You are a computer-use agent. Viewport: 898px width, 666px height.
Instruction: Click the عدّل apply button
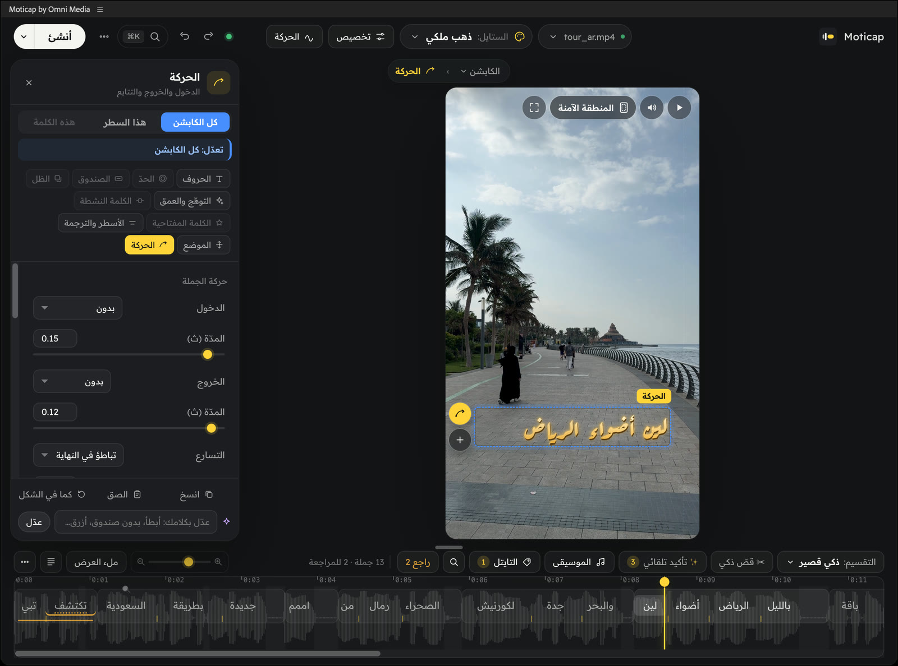tap(34, 522)
